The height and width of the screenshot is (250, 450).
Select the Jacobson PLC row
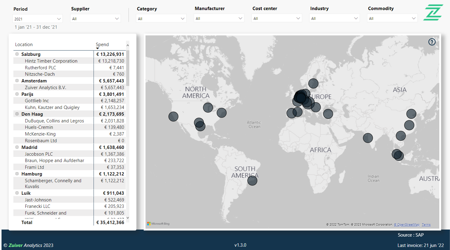[69, 154]
